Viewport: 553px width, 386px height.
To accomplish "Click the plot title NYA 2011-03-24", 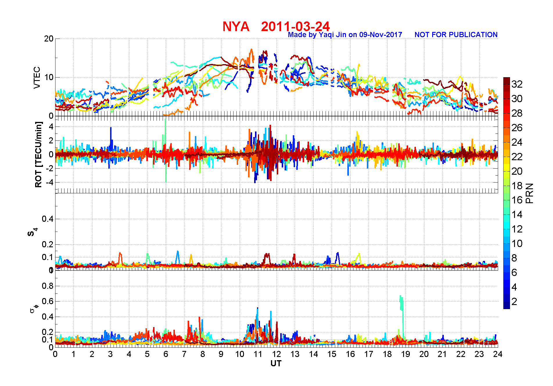I will point(276,26).
